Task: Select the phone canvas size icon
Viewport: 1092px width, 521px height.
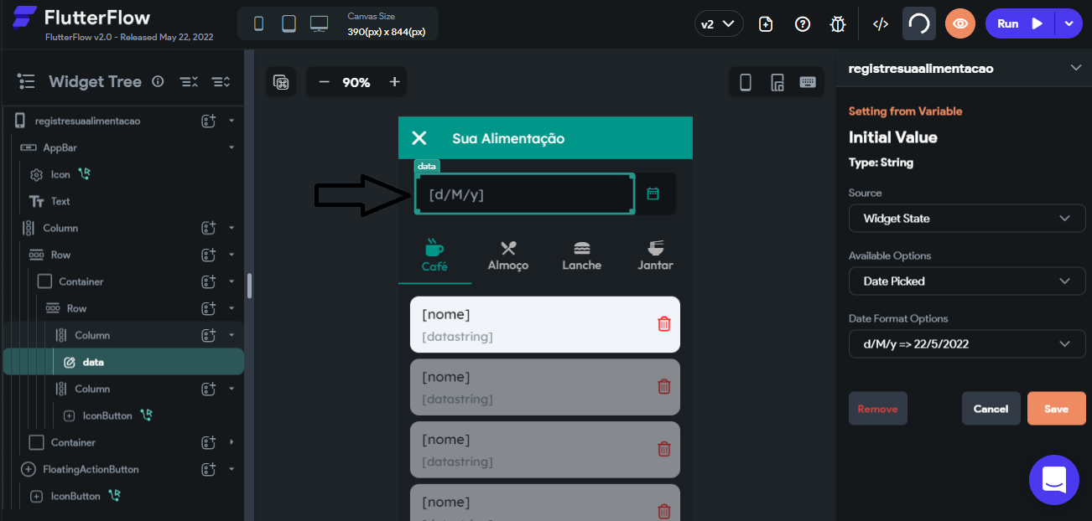Action: (x=259, y=23)
